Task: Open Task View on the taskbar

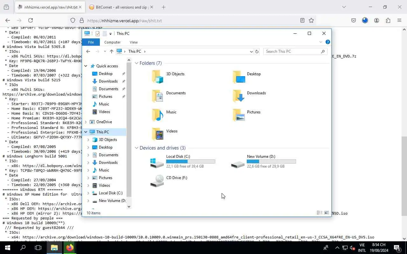Action: tap(38, 248)
